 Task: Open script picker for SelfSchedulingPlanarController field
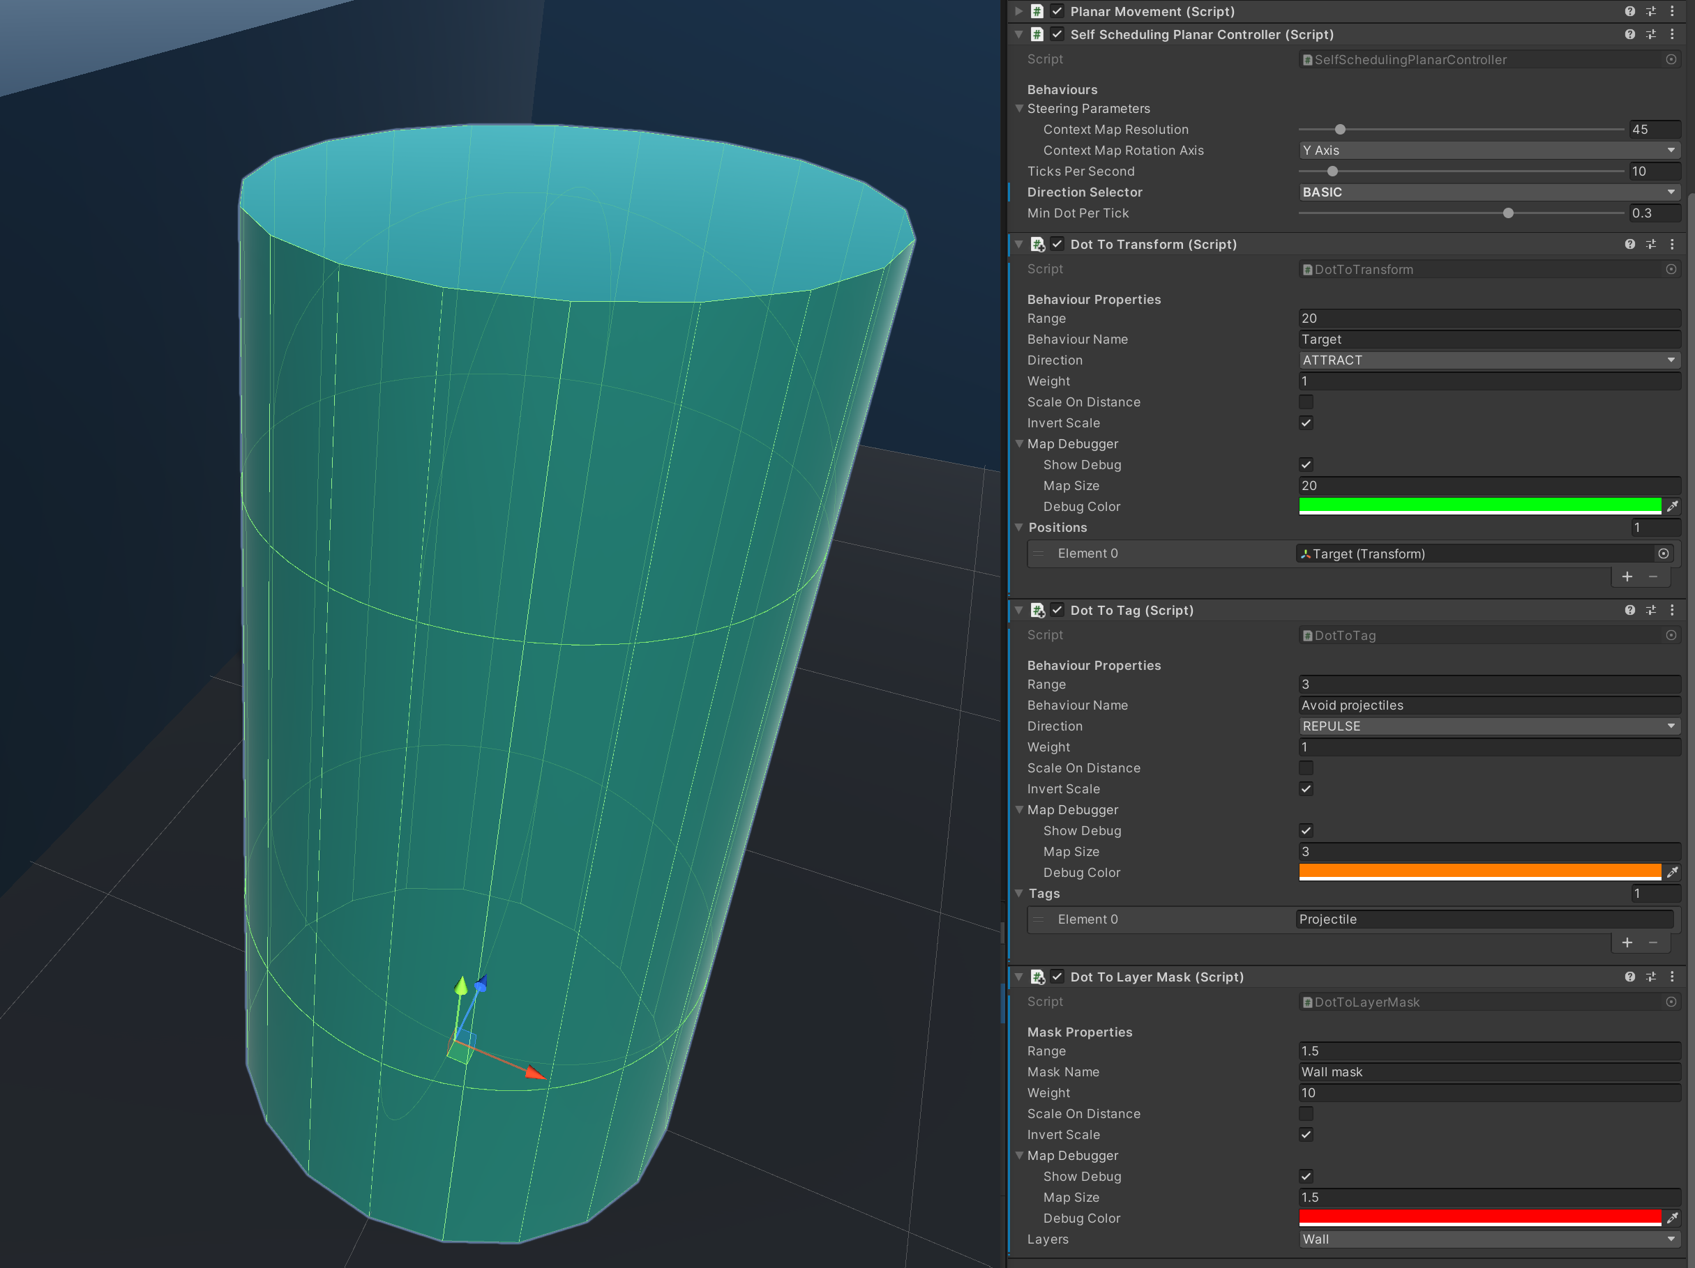click(1671, 60)
